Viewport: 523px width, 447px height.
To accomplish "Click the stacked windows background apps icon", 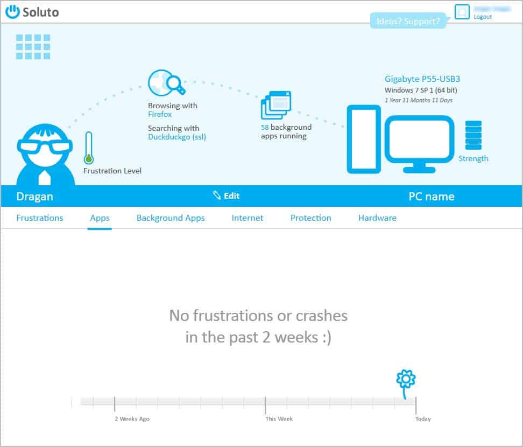I will pos(276,105).
